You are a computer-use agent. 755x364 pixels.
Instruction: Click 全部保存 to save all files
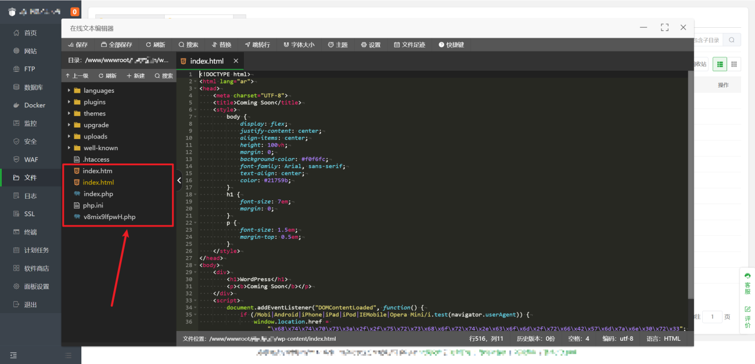tap(116, 45)
